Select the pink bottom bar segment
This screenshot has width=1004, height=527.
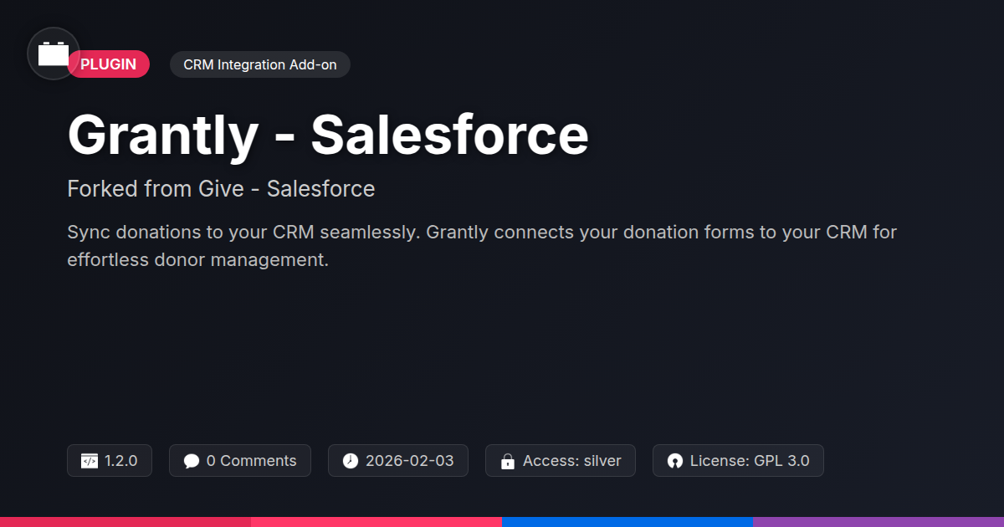(376, 521)
